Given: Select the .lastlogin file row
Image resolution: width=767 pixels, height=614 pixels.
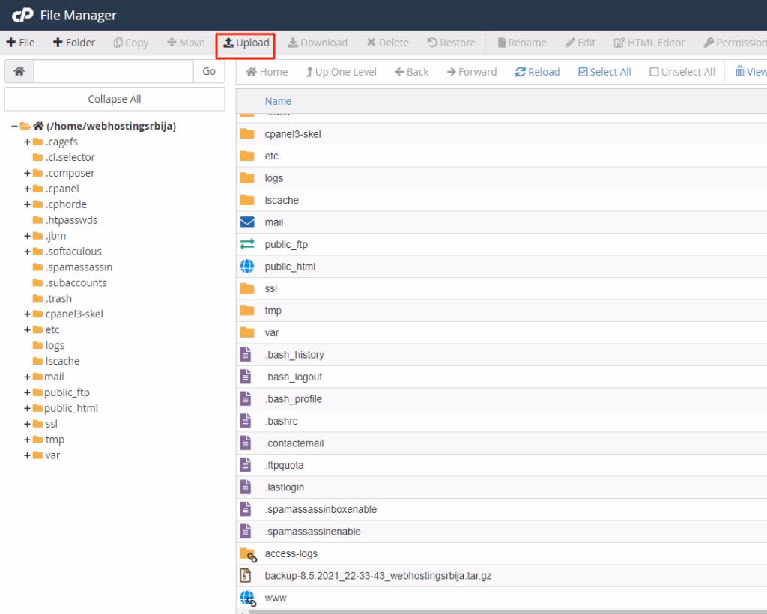Looking at the screenshot, I should coord(501,487).
